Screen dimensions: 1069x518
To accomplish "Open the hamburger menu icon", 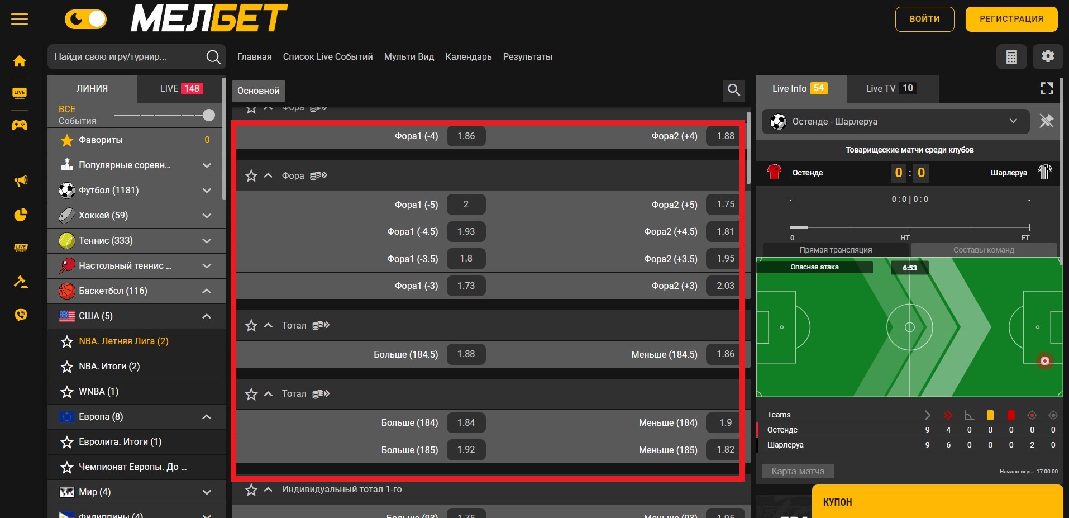I will pyautogui.click(x=20, y=20).
